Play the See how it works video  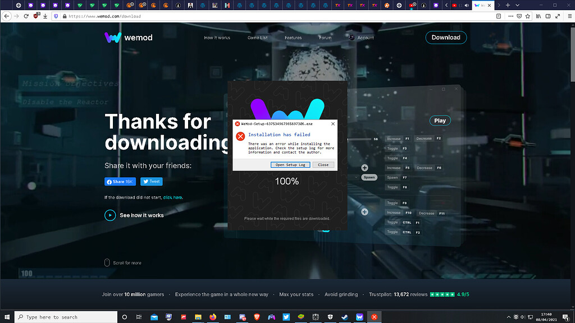click(x=110, y=215)
